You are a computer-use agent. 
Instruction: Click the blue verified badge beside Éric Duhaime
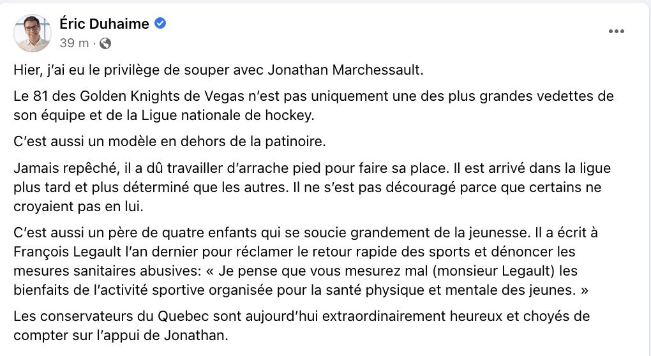pyautogui.click(x=160, y=23)
